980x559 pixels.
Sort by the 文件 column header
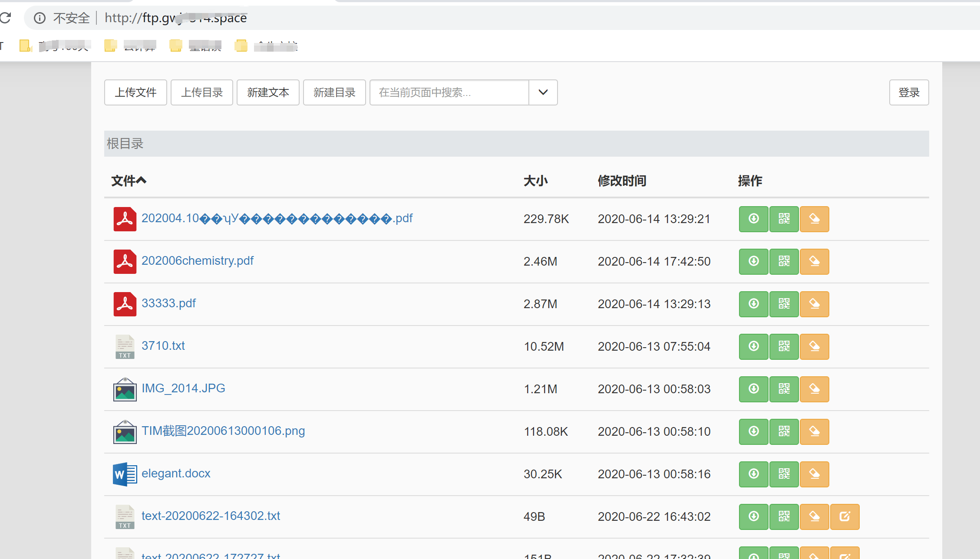point(129,181)
